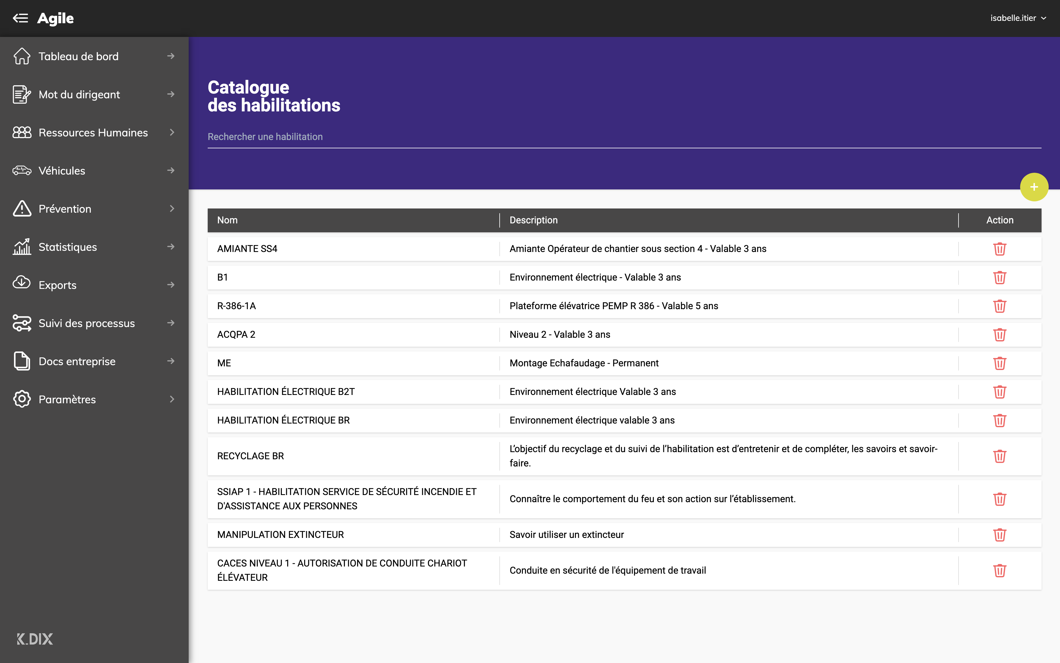Open Véhicules menu item

coord(94,171)
